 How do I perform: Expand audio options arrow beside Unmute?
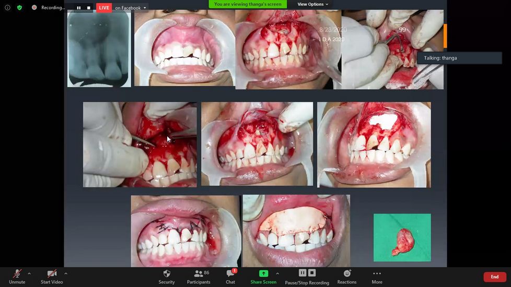[x=29, y=273]
